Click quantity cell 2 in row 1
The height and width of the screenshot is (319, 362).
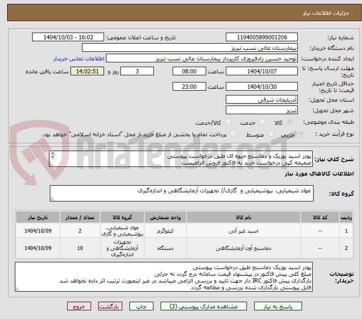point(80,231)
